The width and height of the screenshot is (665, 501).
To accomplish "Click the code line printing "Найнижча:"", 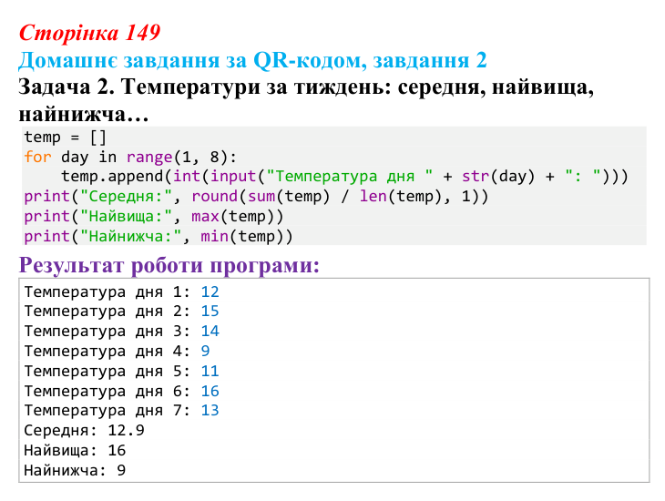I will tap(159, 236).
